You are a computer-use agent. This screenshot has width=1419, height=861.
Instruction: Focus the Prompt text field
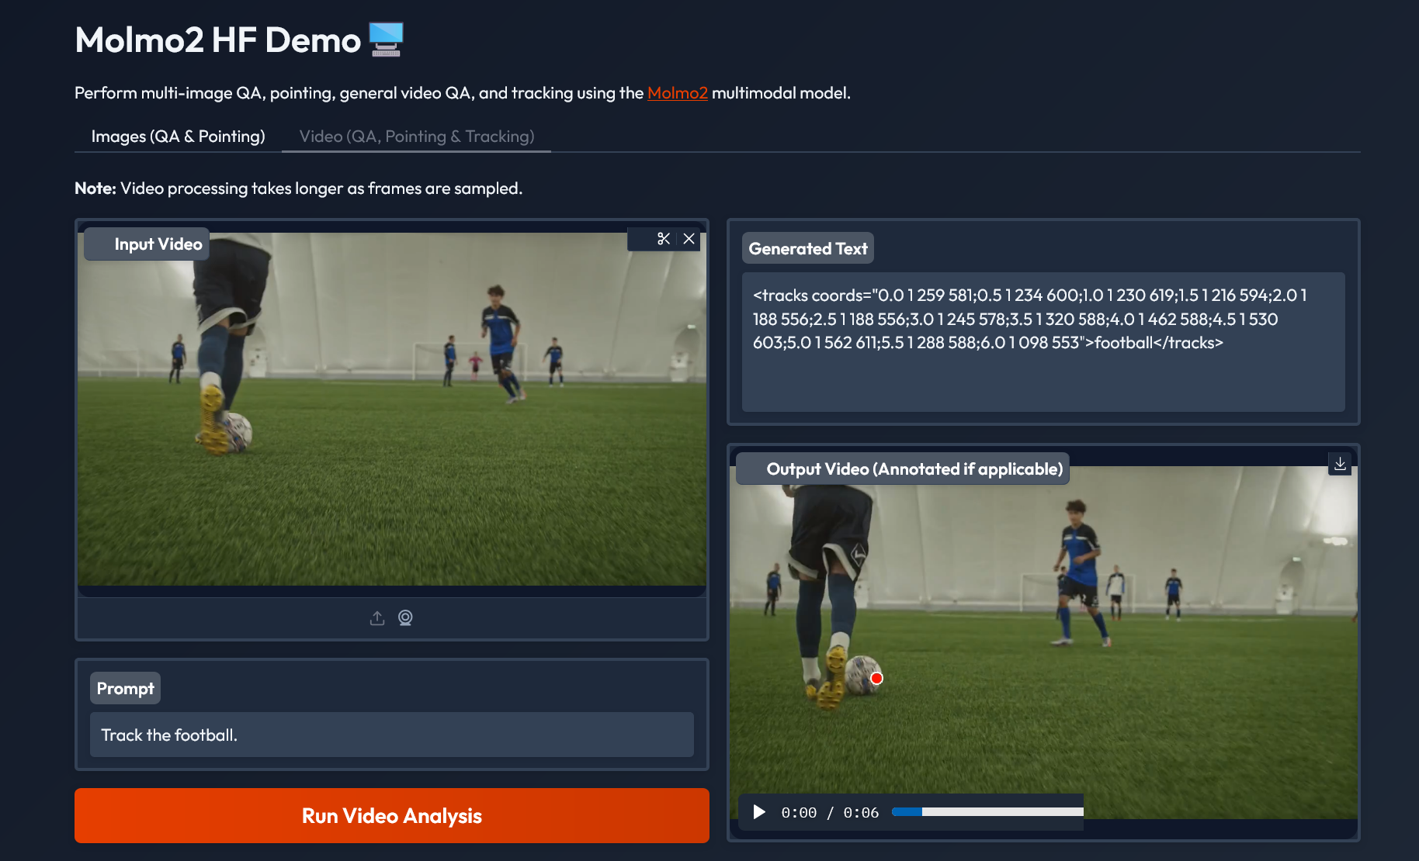coord(391,735)
